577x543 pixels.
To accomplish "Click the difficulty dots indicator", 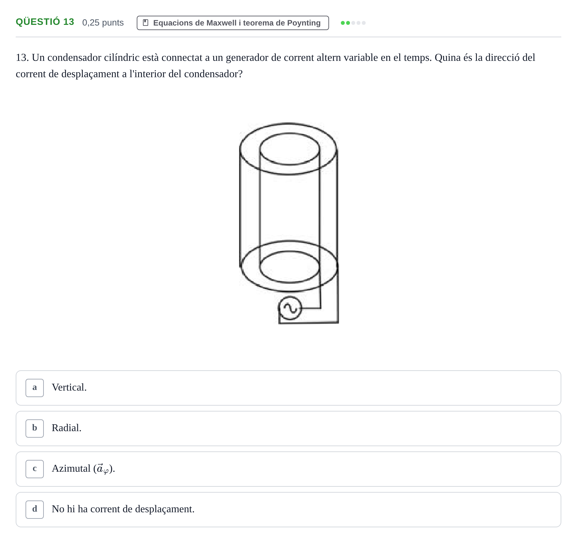I will coord(353,23).
